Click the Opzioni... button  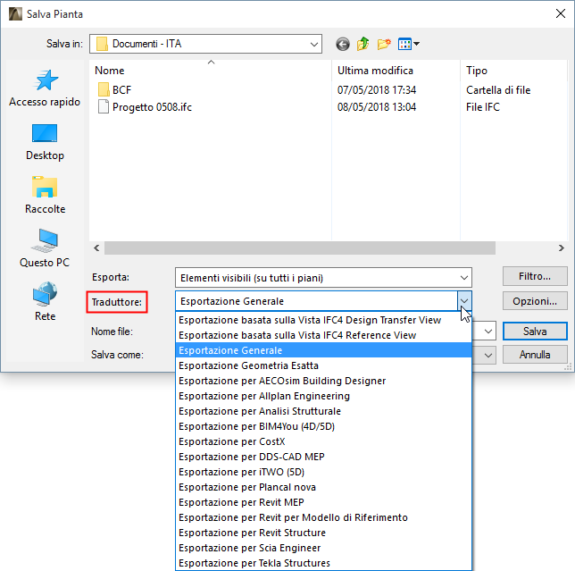coord(535,301)
